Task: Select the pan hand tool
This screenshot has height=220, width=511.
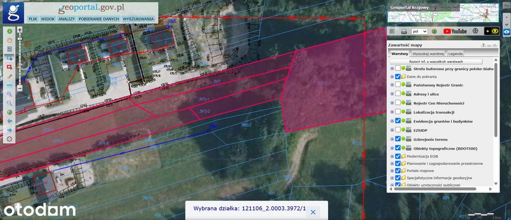Action: coord(9,40)
